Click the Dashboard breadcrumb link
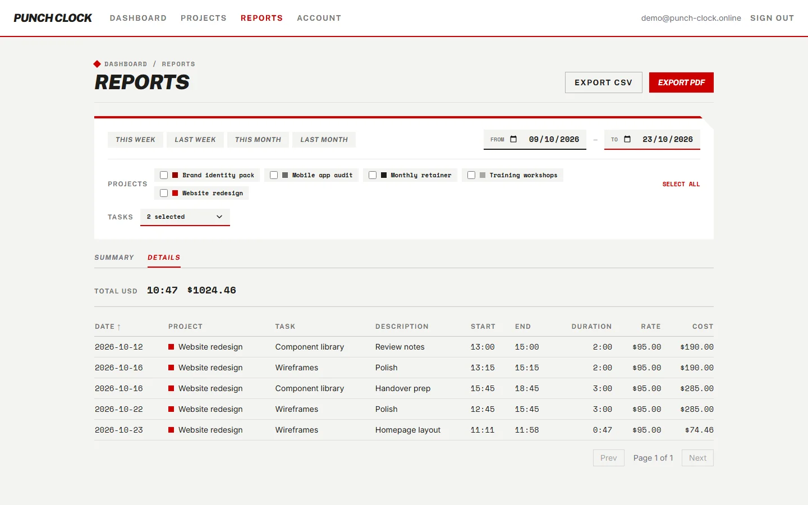The width and height of the screenshot is (808, 505). pyautogui.click(x=126, y=64)
